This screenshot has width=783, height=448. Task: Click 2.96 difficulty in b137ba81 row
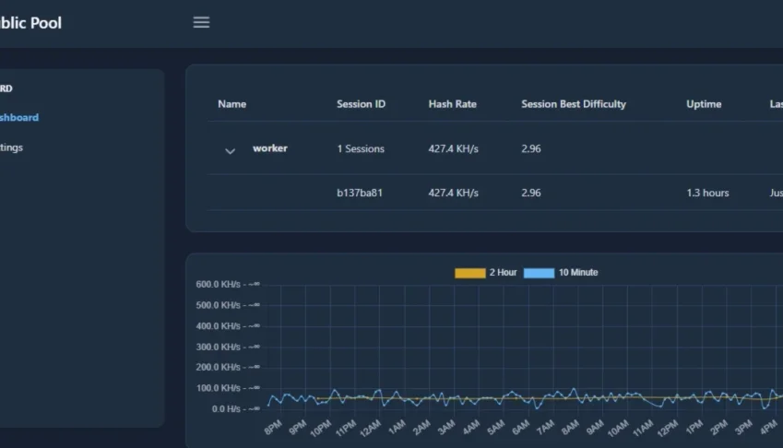pyautogui.click(x=531, y=193)
